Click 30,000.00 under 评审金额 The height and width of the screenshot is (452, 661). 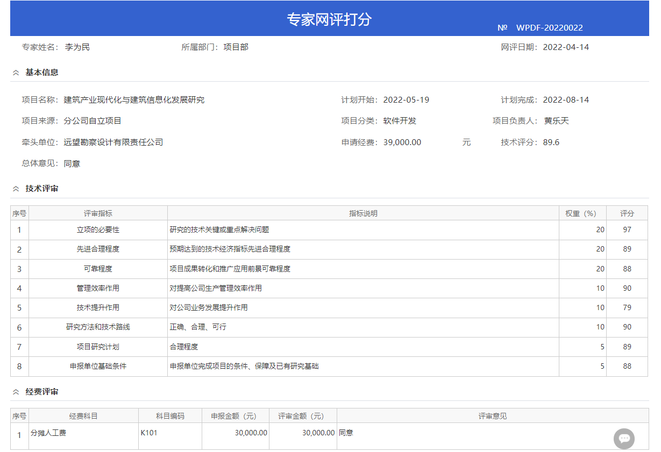pyautogui.click(x=318, y=433)
